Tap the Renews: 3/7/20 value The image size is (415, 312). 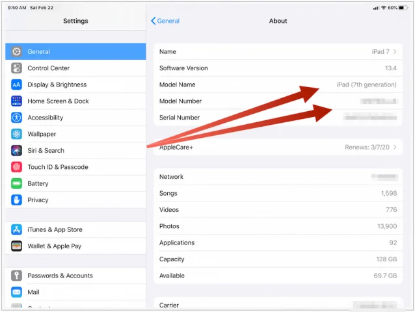tap(367, 147)
